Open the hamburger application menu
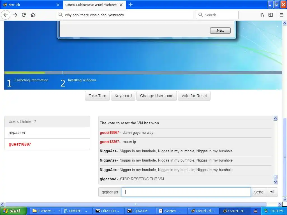The width and height of the screenshot is (287, 215). point(282,15)
